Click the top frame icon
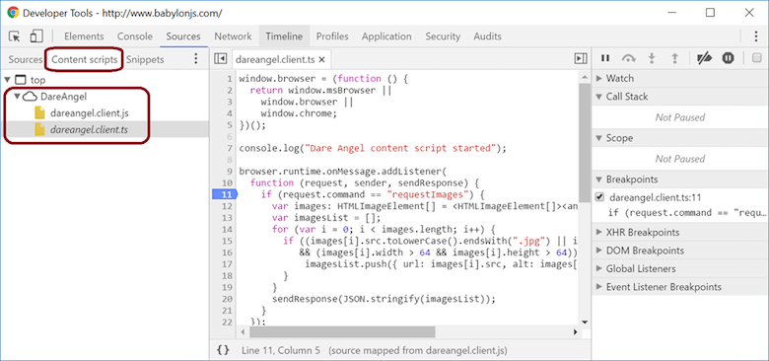 [x=20, y=80]
